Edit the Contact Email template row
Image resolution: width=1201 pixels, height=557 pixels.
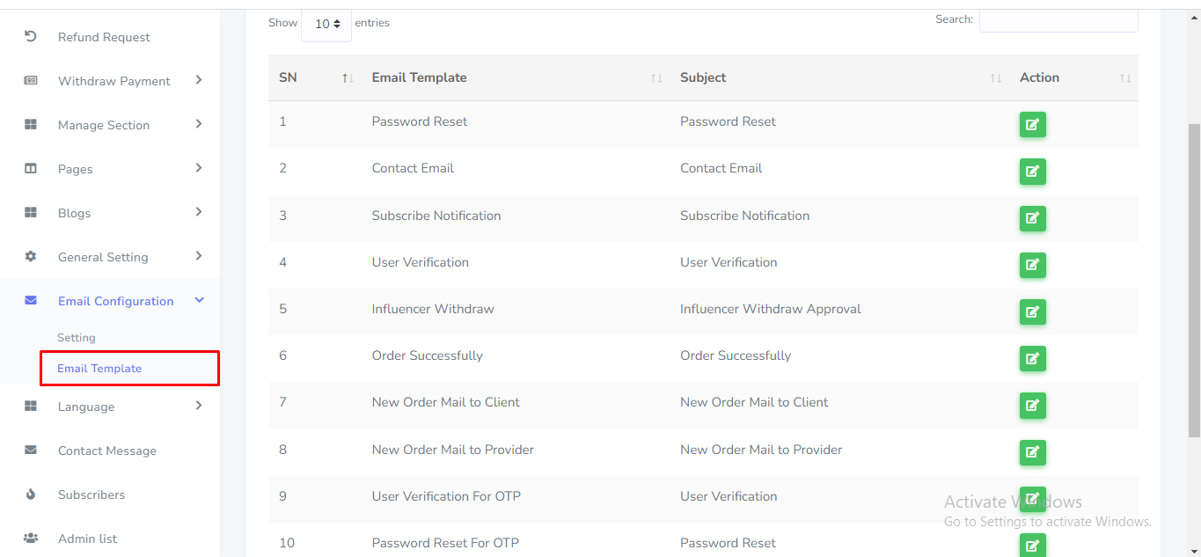[1032, 171]
